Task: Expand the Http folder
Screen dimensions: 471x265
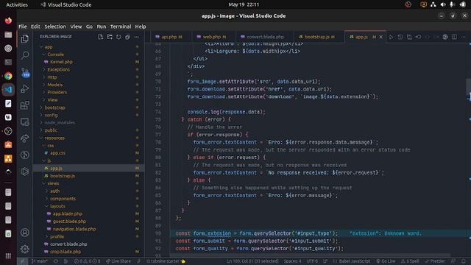Action: (x=52, y=77)
